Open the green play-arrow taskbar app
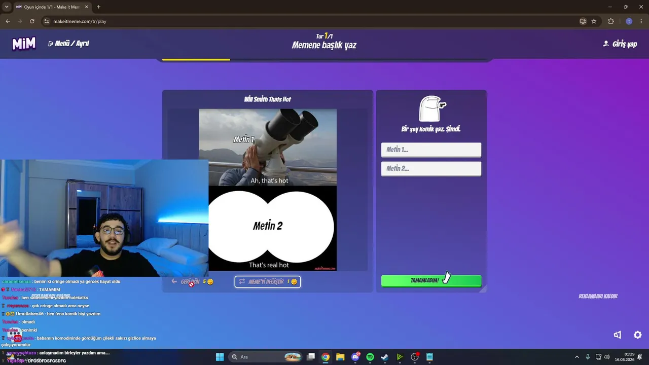Viewport: 649px width, 365px height. point(400,357)
